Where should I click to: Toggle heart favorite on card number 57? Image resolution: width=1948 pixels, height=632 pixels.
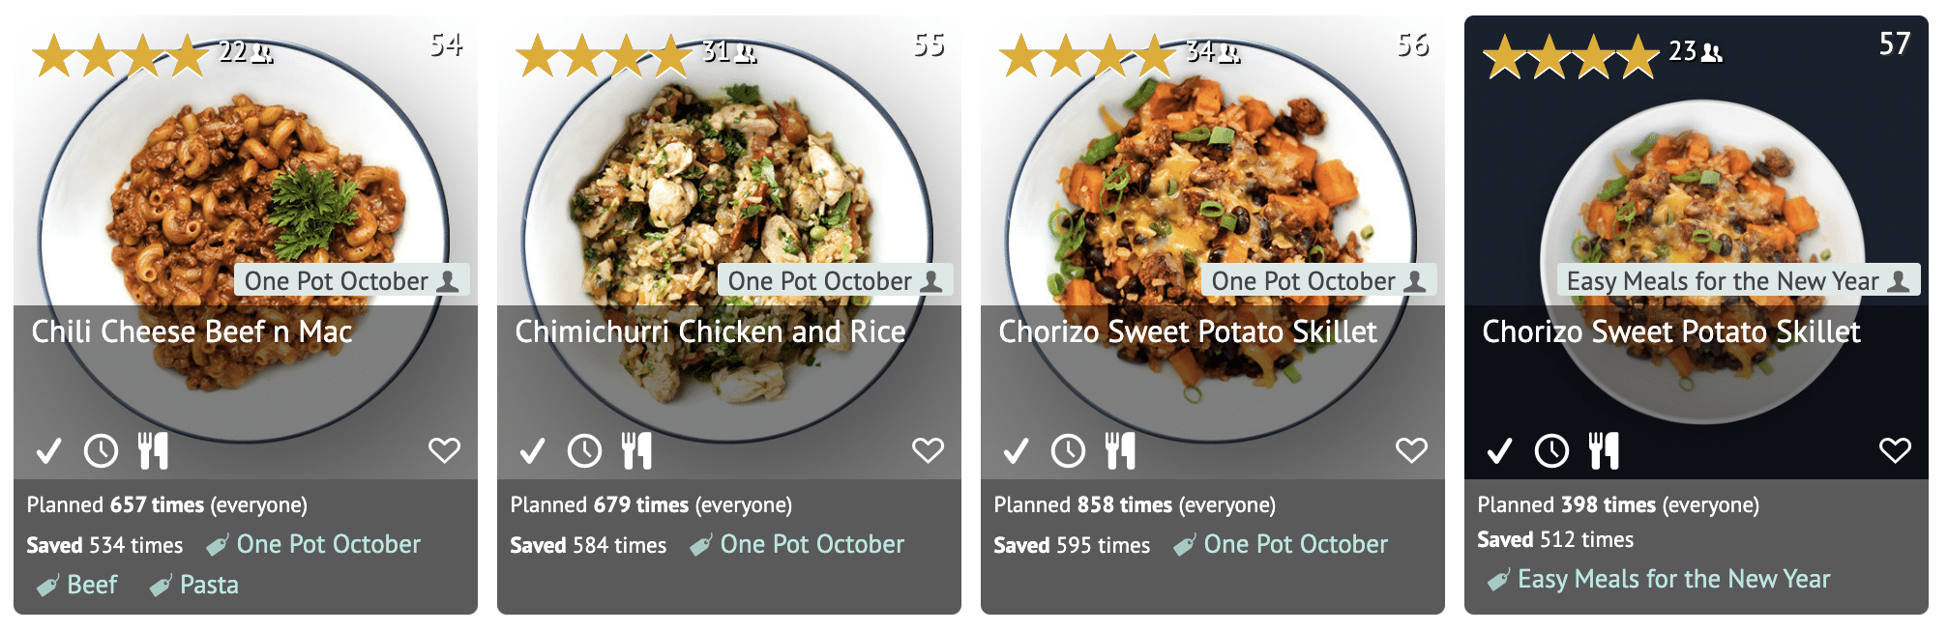pyautogui.click(x=1895, y=450)
